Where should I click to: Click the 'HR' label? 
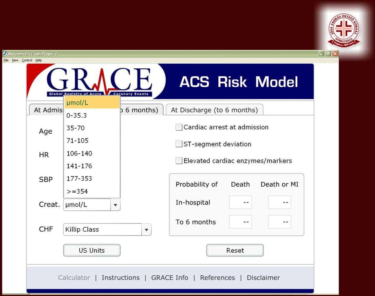tap(44, 155)
